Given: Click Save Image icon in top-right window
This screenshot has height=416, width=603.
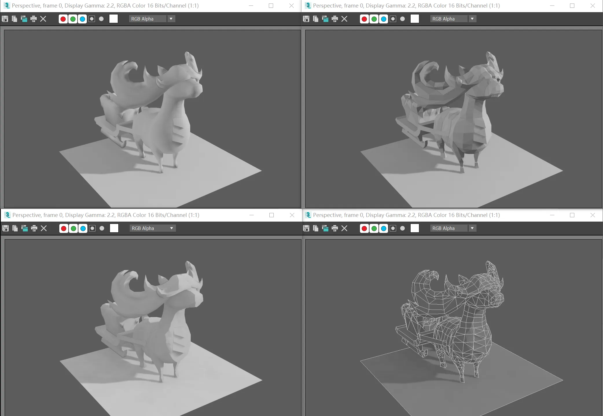Looking at the screenshot, I should pos(306,19).
